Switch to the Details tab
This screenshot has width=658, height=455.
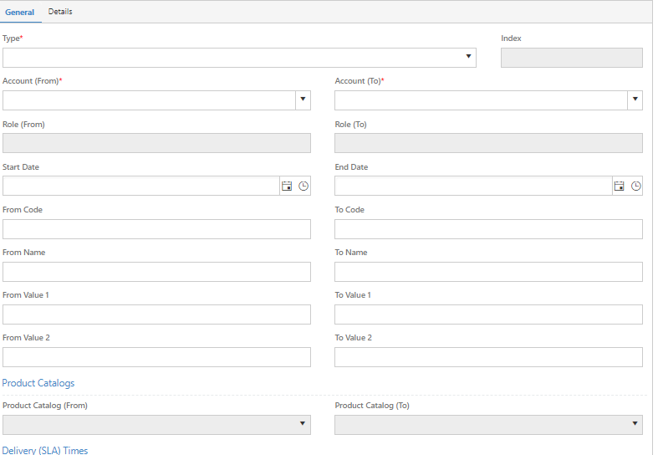pos(60,12)
